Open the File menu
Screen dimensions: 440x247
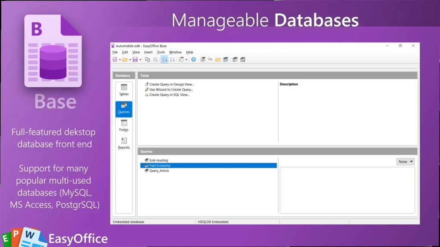click(115, 52)
